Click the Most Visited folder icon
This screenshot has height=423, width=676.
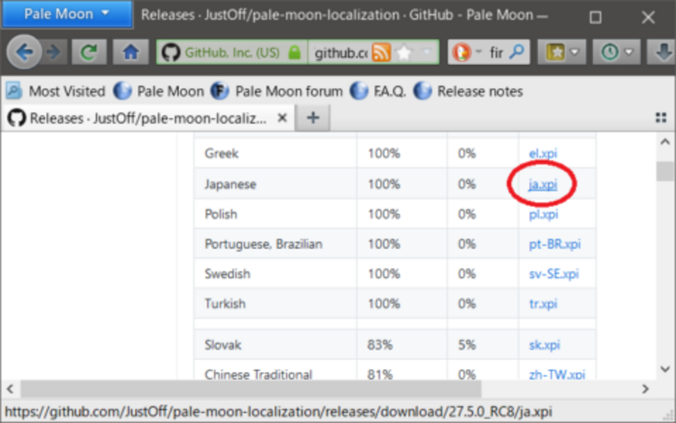(x=14, y=91)
